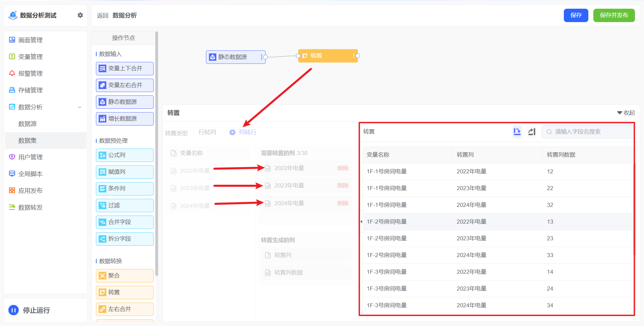Screen dimensions: 644x326
Task: Click the 保存并发布 button
Action: point(614,15)
